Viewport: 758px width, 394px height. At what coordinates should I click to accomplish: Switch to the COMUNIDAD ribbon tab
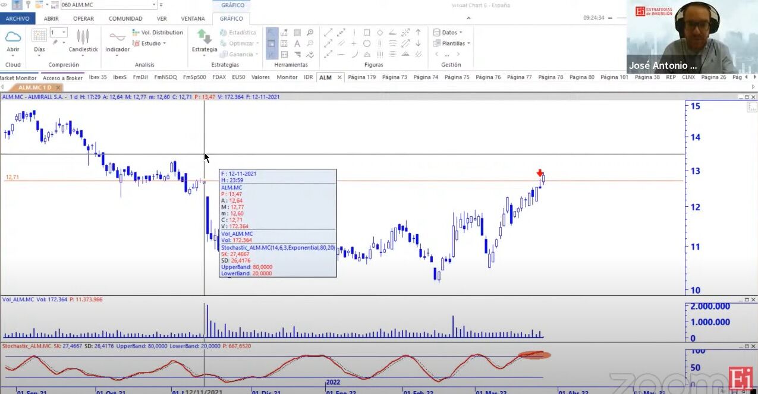[x=125, y=18]
